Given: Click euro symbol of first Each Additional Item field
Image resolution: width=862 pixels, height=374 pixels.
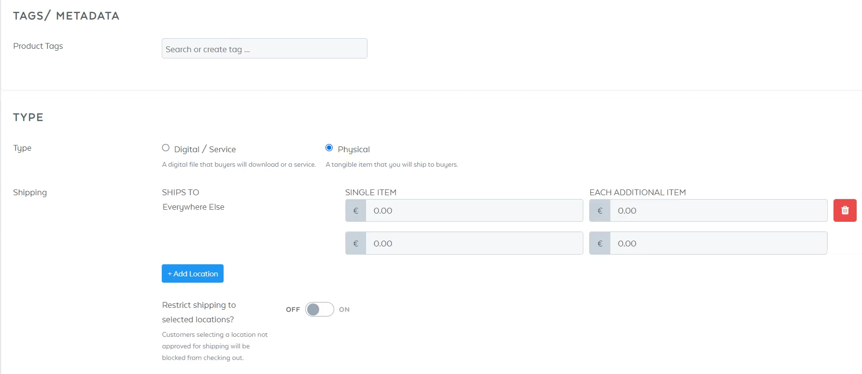Looking at the screenshot, I should 600,211.
